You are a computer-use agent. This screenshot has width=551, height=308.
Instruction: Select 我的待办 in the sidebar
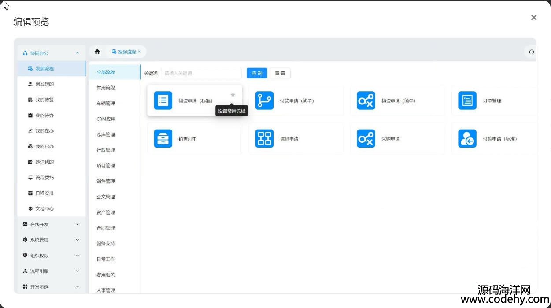(x=44, y=115)
